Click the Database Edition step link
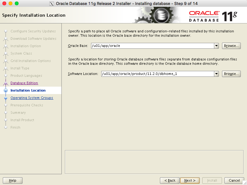This screenshot has height=185, width=247. click(24, 83)
